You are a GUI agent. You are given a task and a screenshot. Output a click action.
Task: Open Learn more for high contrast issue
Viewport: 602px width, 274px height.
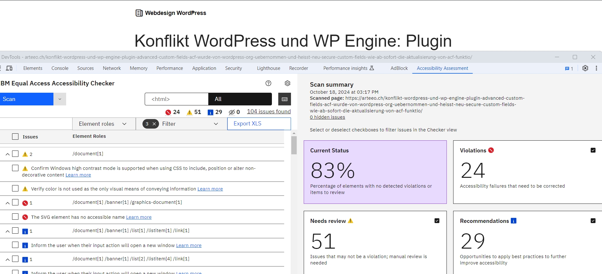coord(78,175)
